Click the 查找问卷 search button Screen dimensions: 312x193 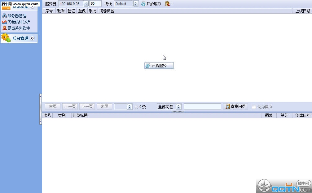tap(235, 107)
